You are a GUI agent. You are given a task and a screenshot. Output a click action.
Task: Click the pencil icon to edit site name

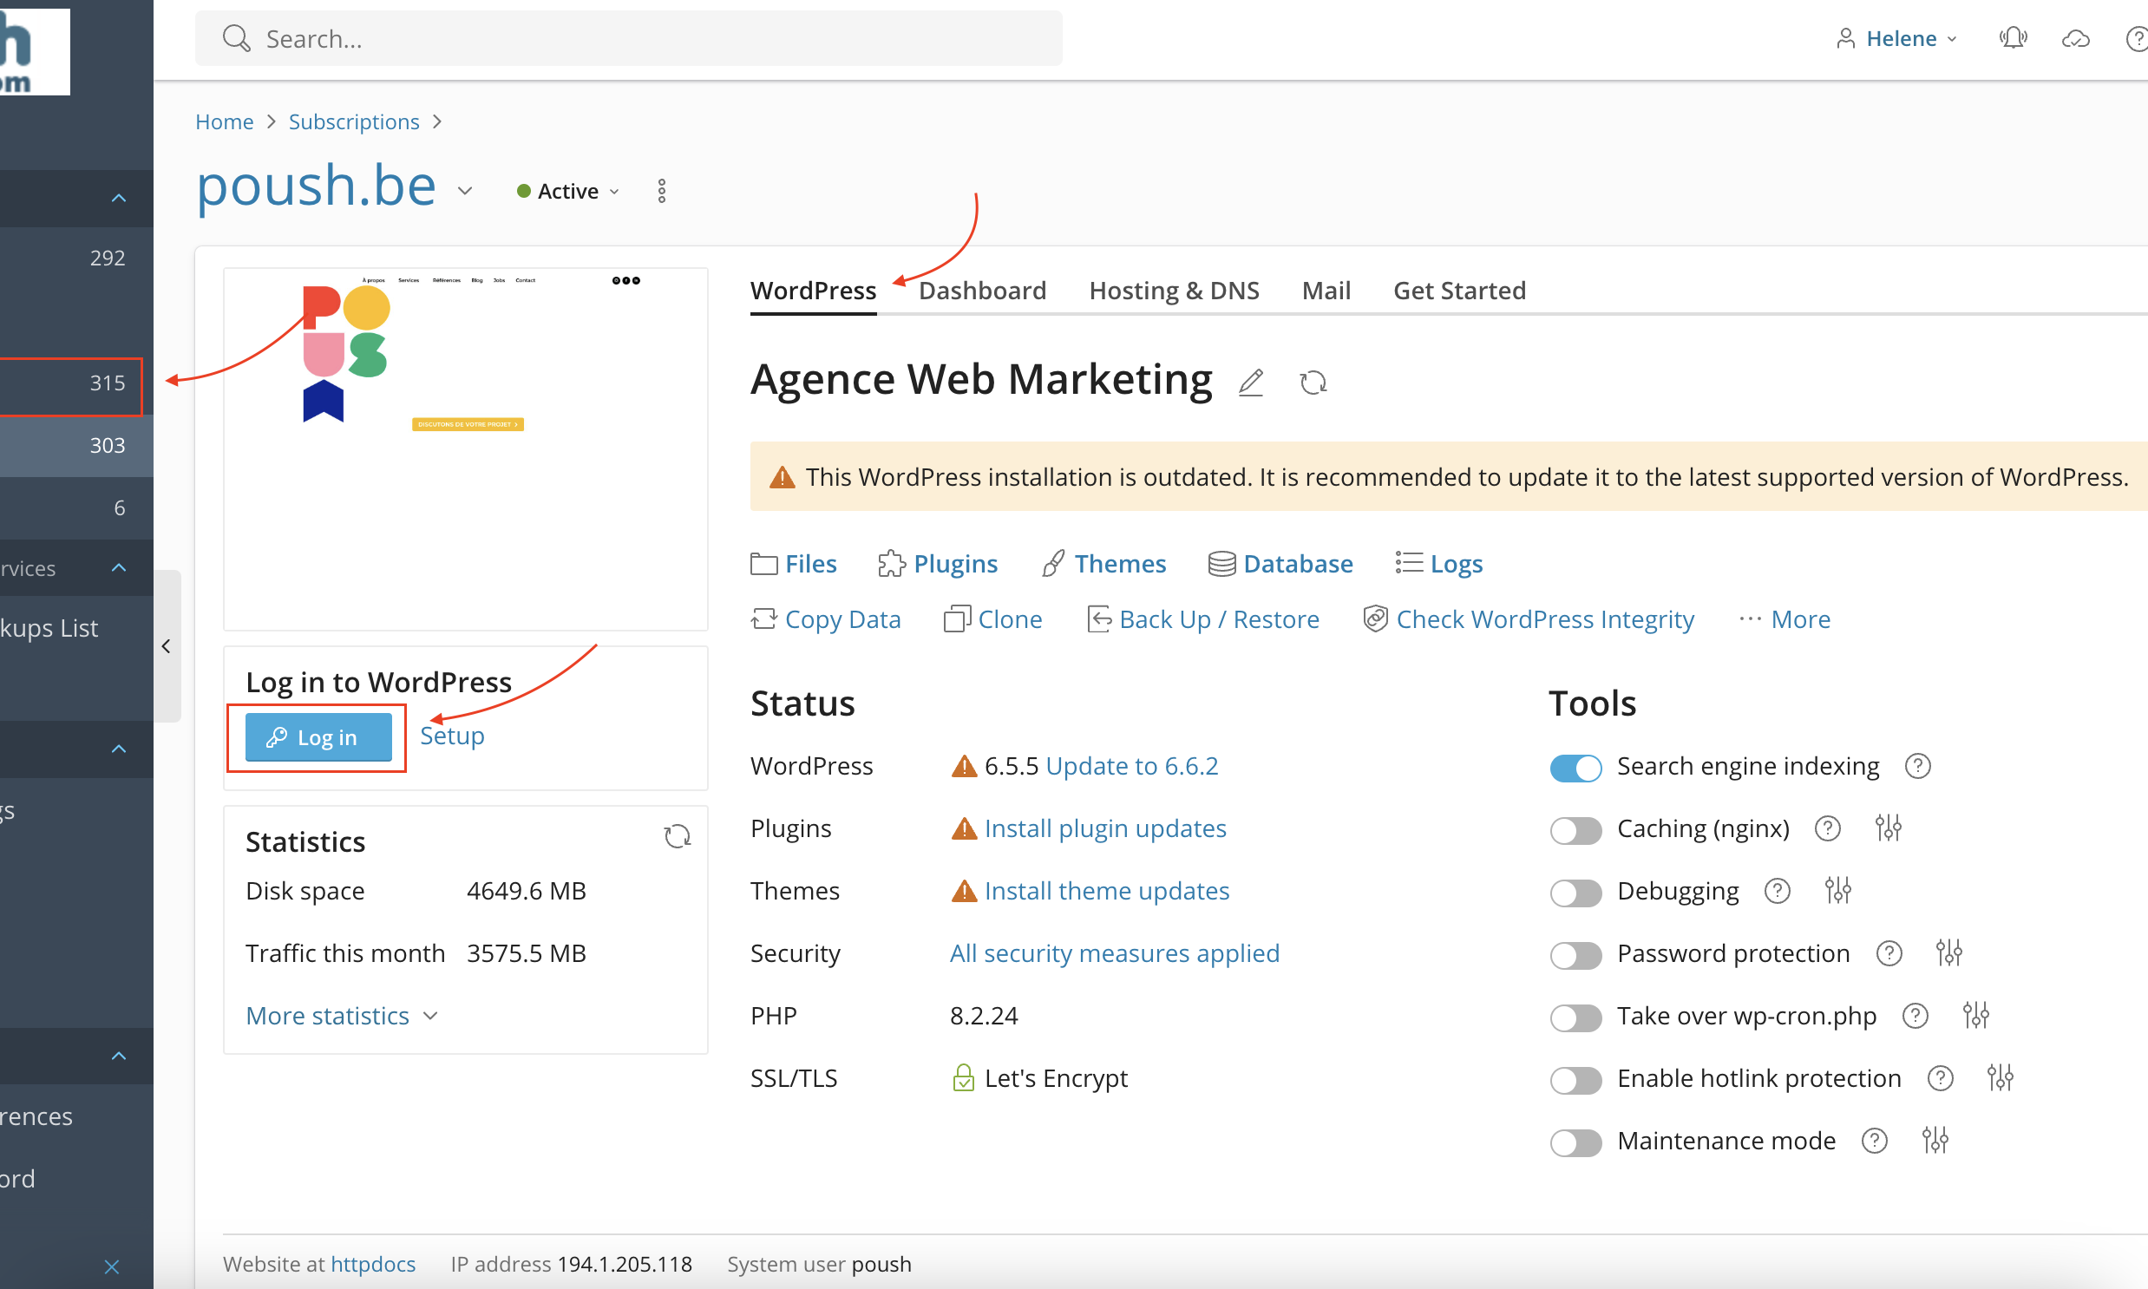1250,383
